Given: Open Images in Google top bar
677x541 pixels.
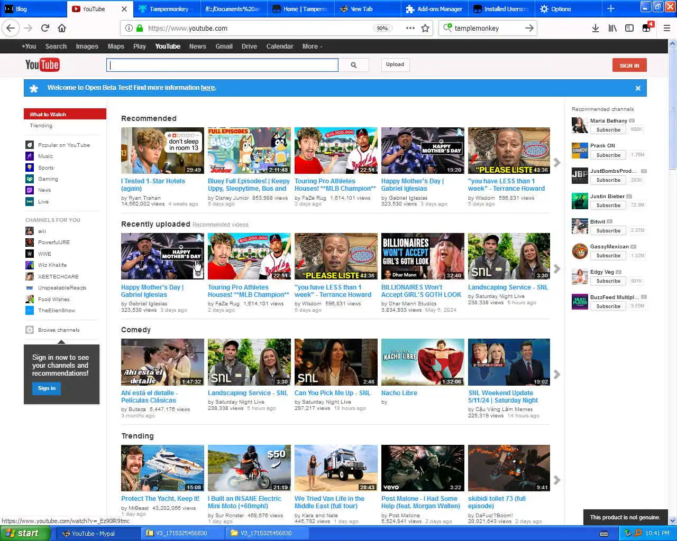Looking at the screenshot, I should point(87,46).
